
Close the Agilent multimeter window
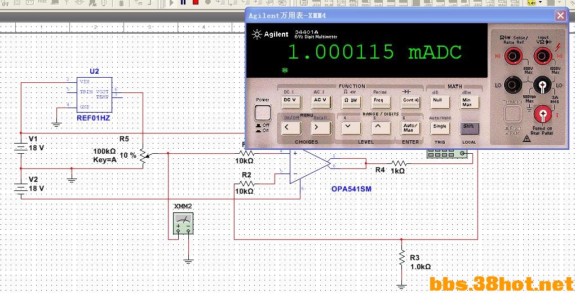click(x=560, y=15)
